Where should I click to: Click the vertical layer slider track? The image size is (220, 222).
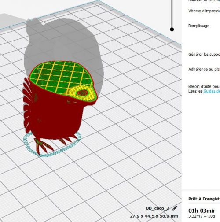coord(172,14)
